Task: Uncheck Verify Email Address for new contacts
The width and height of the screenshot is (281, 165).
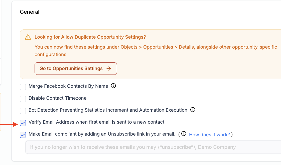Action: point(23,123)
